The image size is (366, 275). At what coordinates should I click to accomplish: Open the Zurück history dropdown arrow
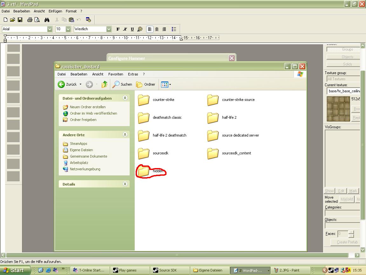click(x=80, y=84)
